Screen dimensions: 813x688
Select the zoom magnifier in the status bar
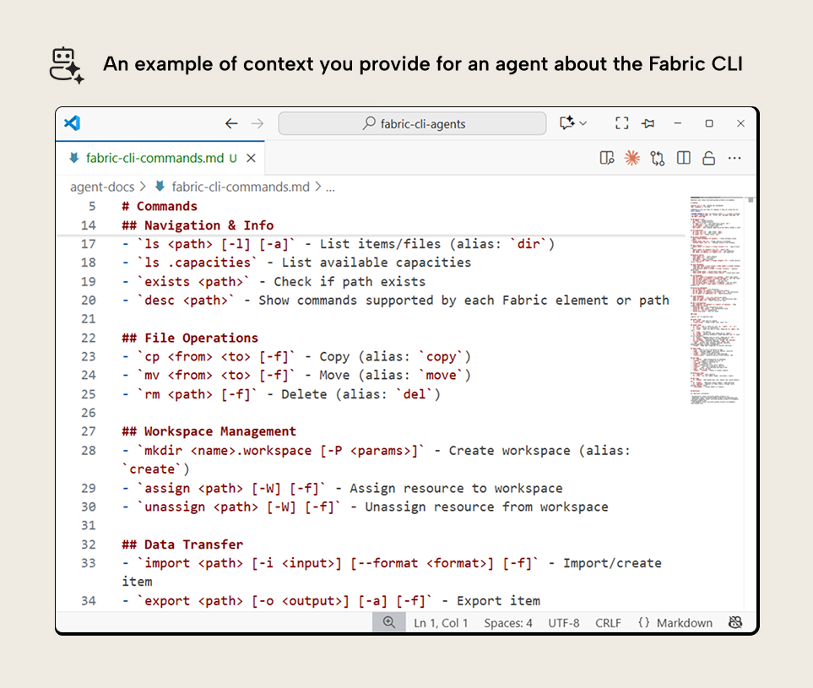tap(388, 622)
